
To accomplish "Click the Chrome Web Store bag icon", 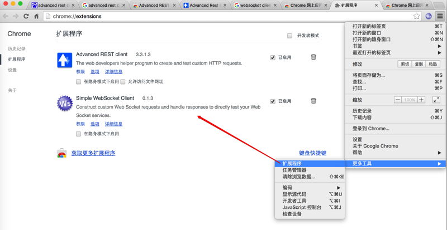I will click(x=62, y=153).
